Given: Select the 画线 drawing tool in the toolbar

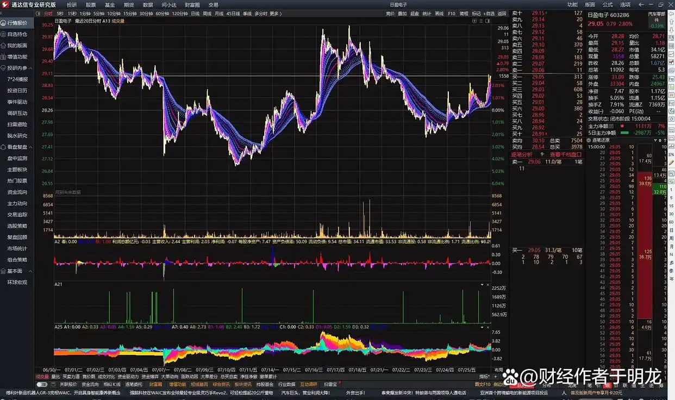Looking at the screenshot, I should click(439, 14).
